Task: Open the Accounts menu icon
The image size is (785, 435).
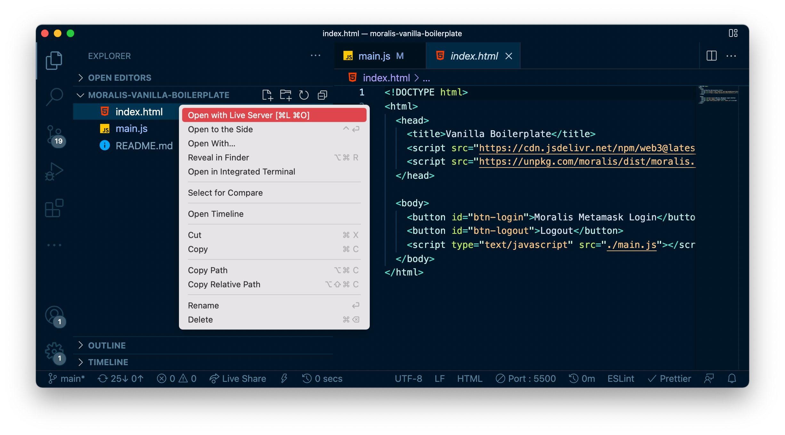Action: point(55,316)
